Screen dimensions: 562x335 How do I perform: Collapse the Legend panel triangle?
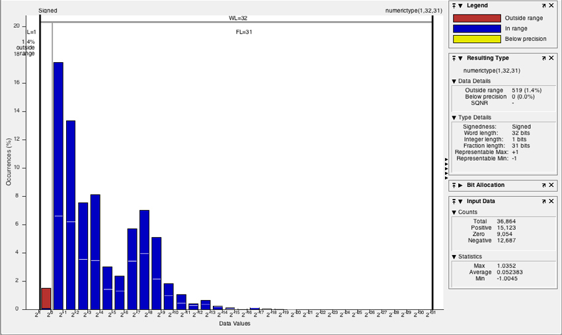[461, 6]
